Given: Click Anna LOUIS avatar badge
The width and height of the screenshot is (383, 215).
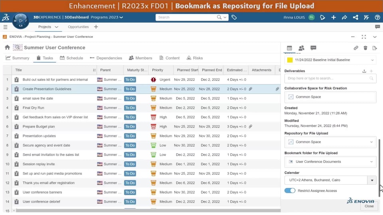Looking at the screenshot, I should 312,17.
